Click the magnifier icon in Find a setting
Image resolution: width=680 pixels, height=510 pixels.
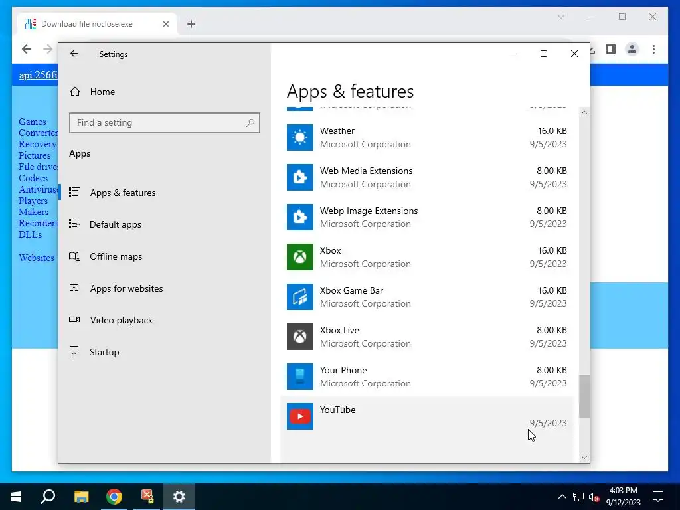tap(250, 123)
